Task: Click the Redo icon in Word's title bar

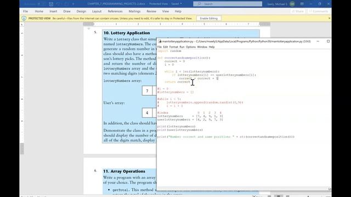Action: click(66, 4)
